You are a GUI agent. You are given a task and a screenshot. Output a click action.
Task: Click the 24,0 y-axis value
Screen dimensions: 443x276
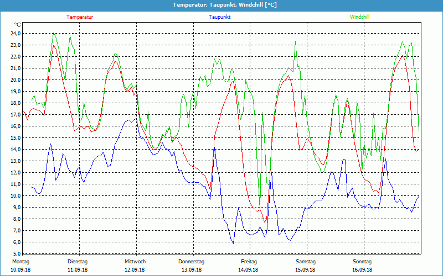(x=16, y=34)
